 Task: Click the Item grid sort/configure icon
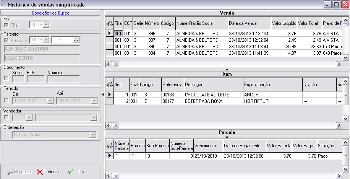pyautogui.click(x=109, y=85)
